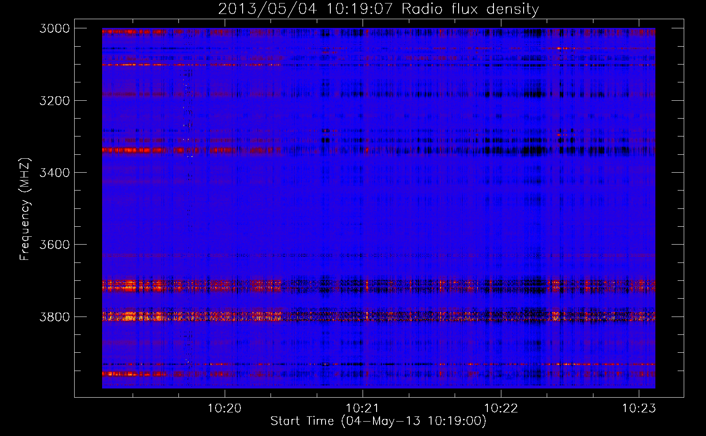The image size is (706, 436).
Task: Click the 10:23 time tick label
Action: pyautogui.click(x=639, y=408)
